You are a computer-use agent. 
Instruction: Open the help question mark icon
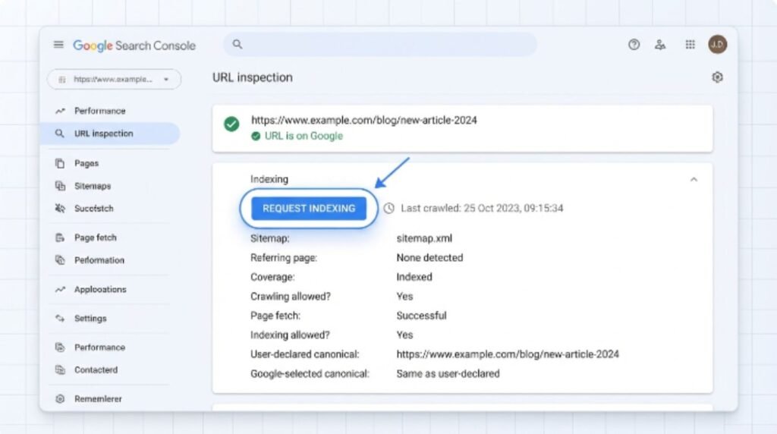pyautogui.click(x=634, y=45)
